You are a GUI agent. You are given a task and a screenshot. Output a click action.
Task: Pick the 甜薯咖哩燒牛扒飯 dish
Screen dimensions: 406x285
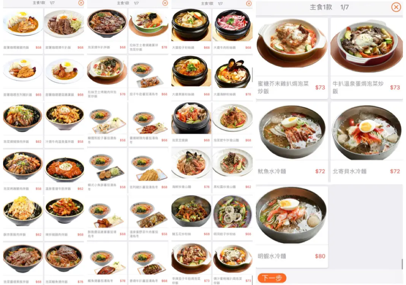pos(64,30)
